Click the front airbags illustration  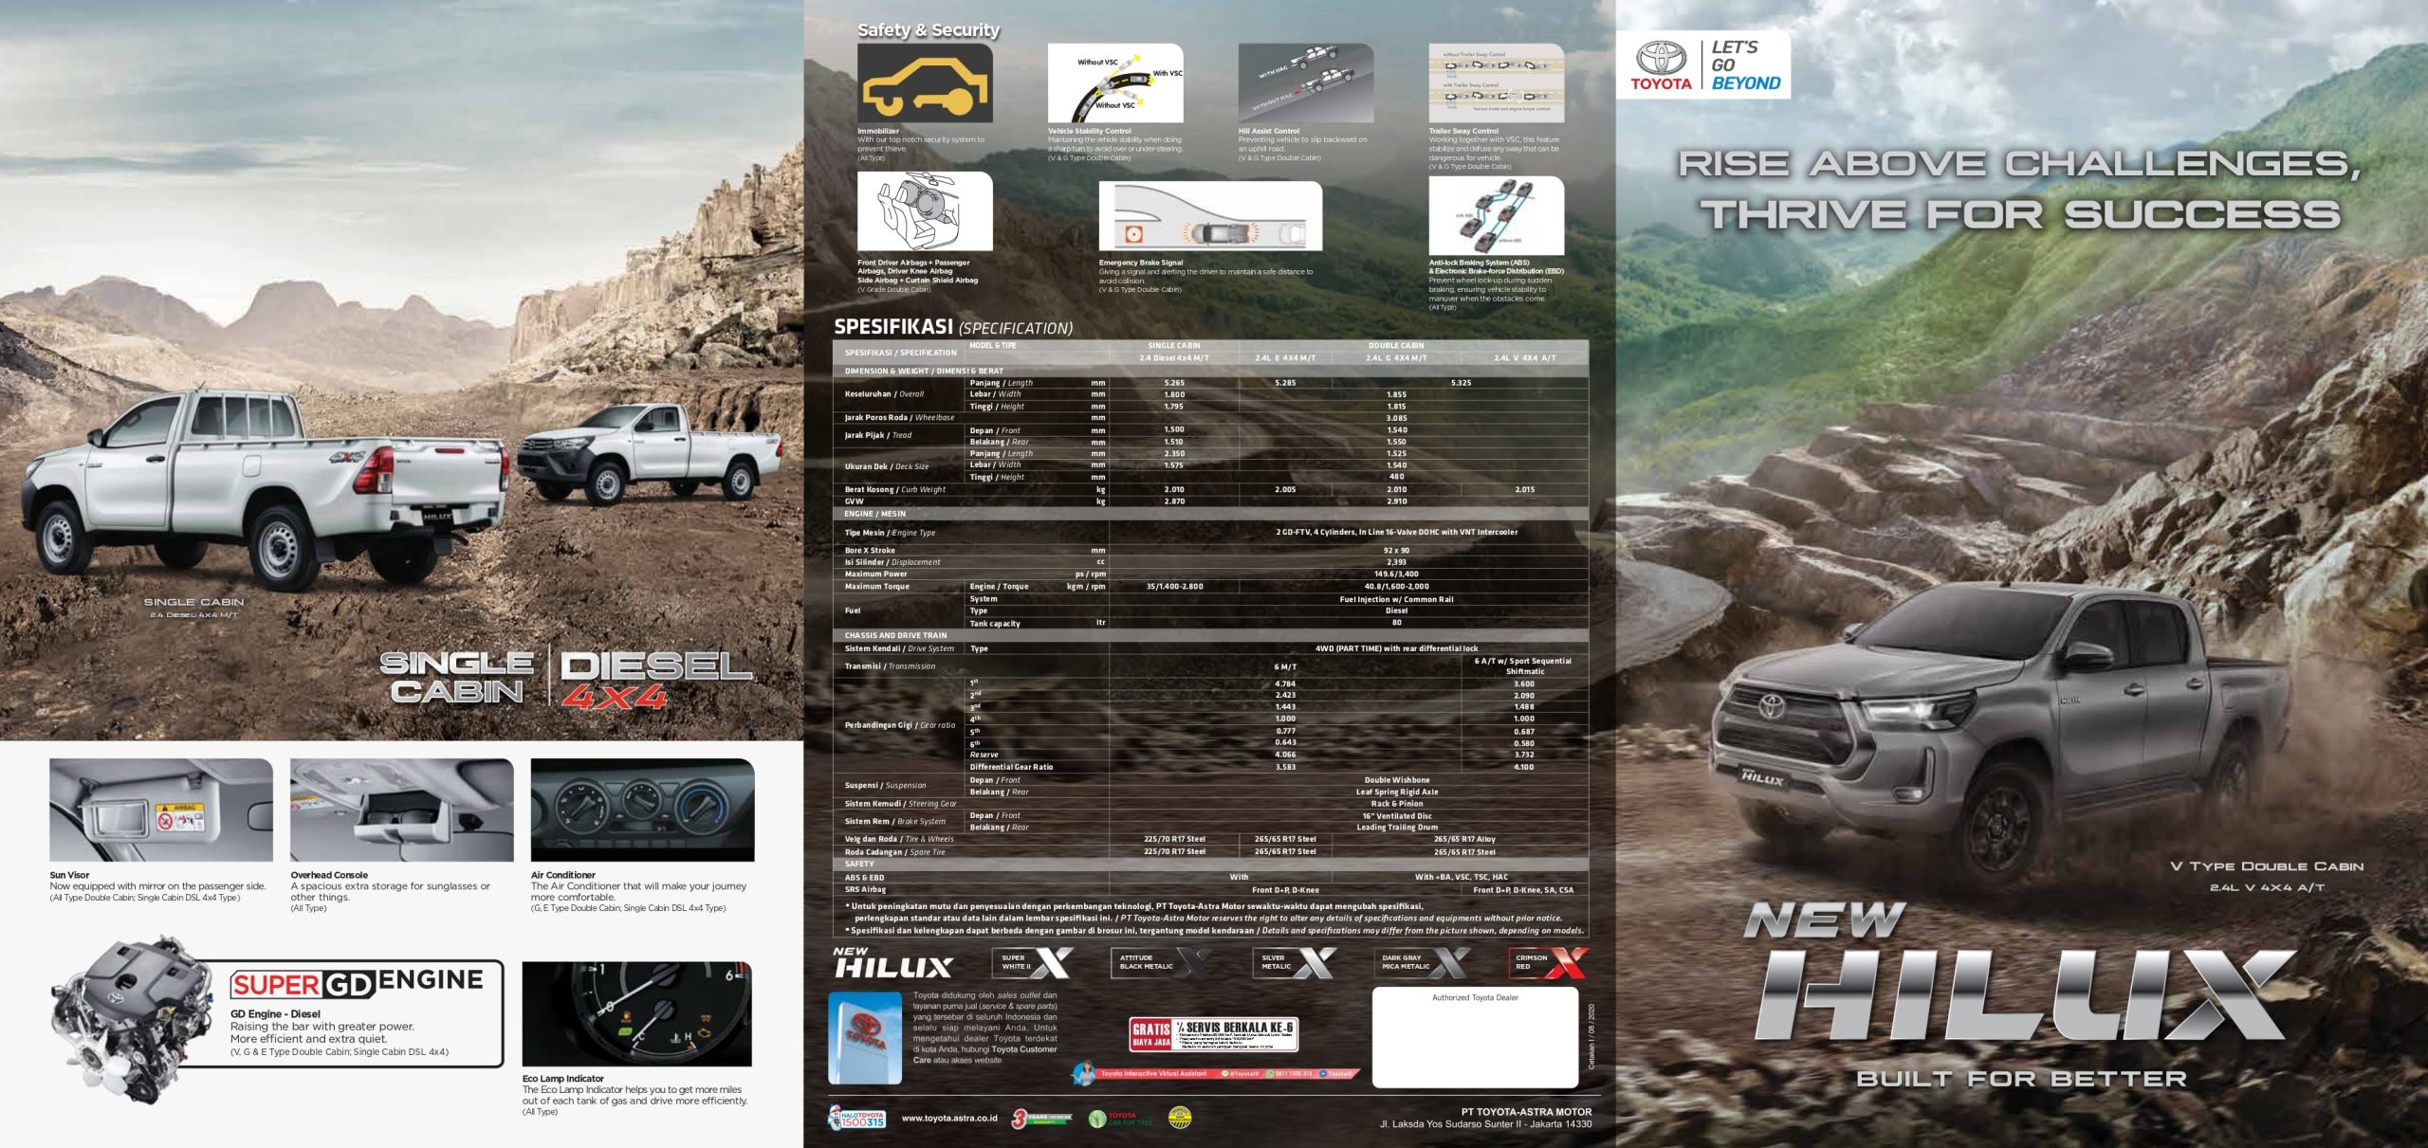coord(925,211)
